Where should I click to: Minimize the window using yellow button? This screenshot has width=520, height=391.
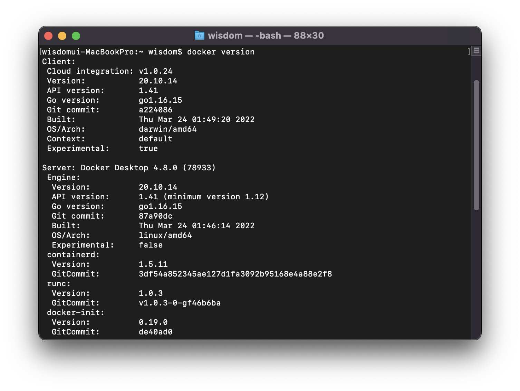click(62, 36)
